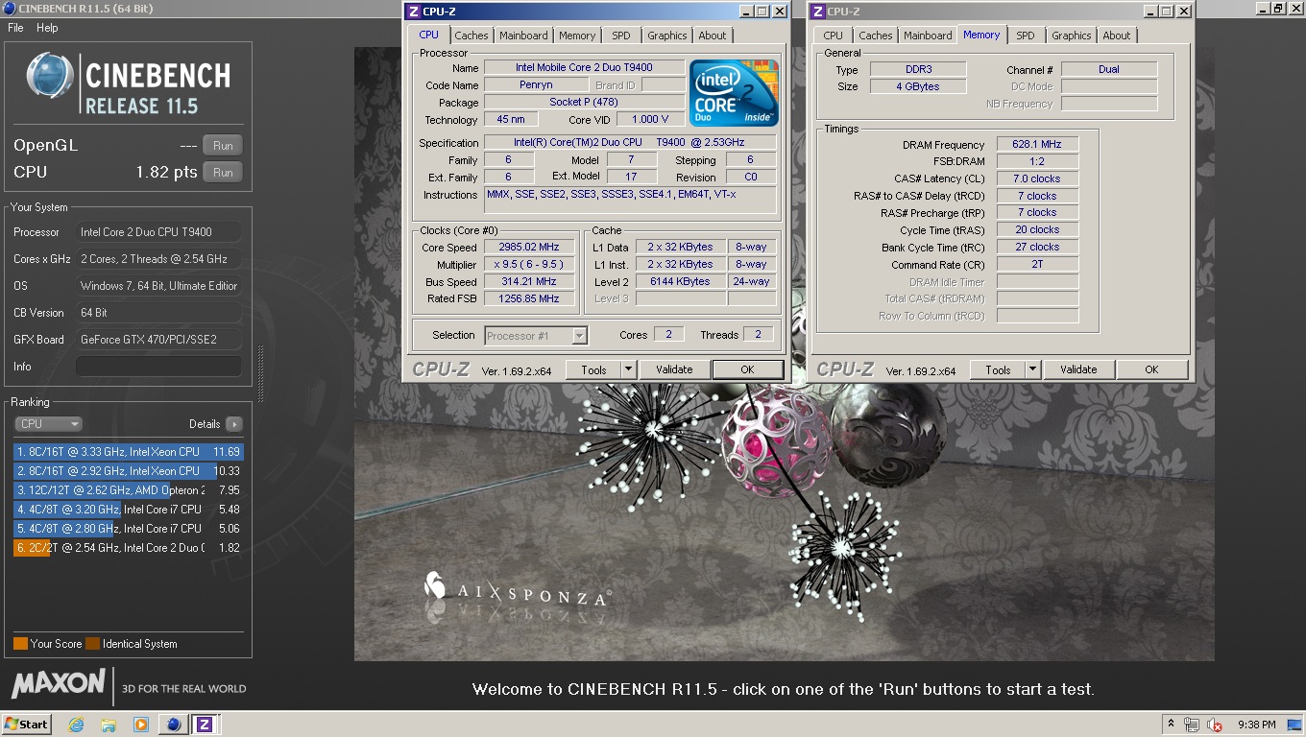Image resolution: width=1306 pixels, height=737 pixels.
Task: Open the CPU ranking type dropdown
Action: (48, 423)
